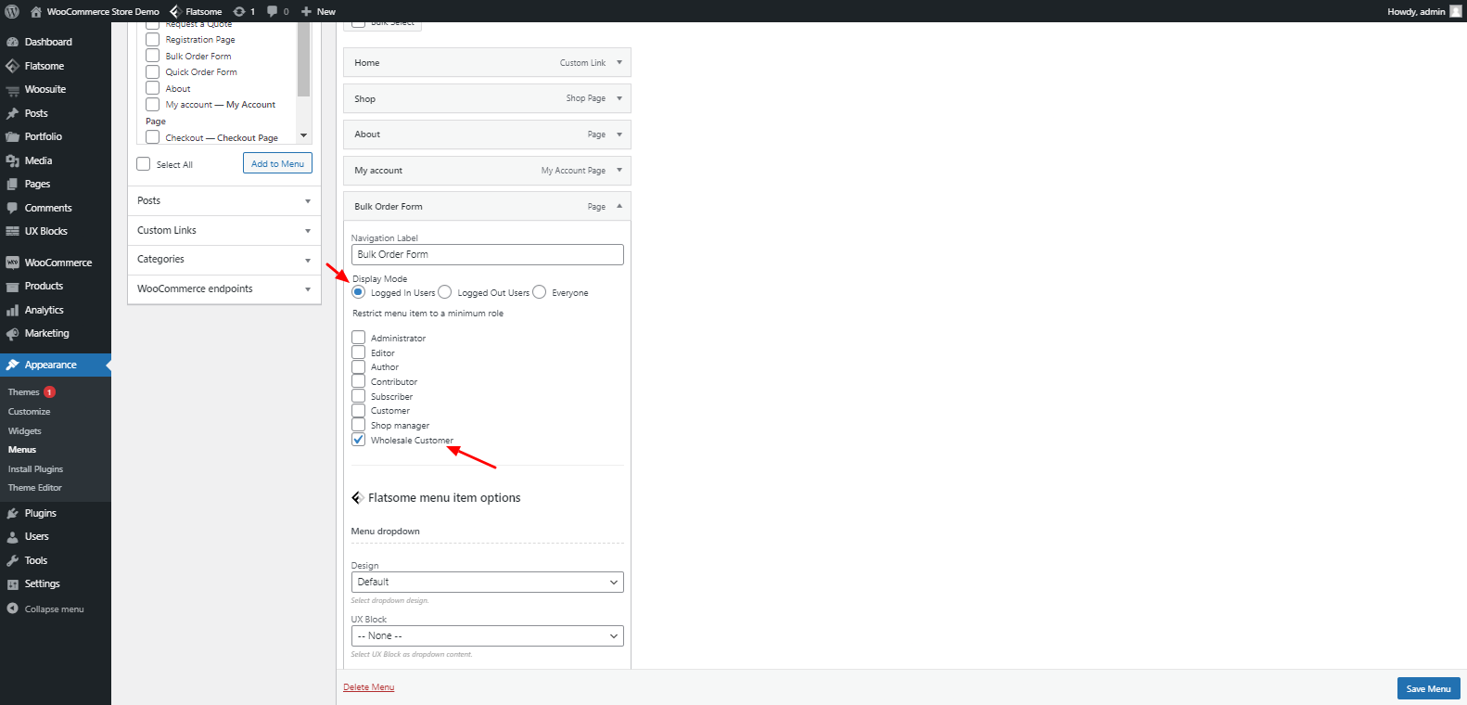Click the Woosuite sidebar icon
Viewport: 1467px width, 705px height.
[x=12, y=90]
